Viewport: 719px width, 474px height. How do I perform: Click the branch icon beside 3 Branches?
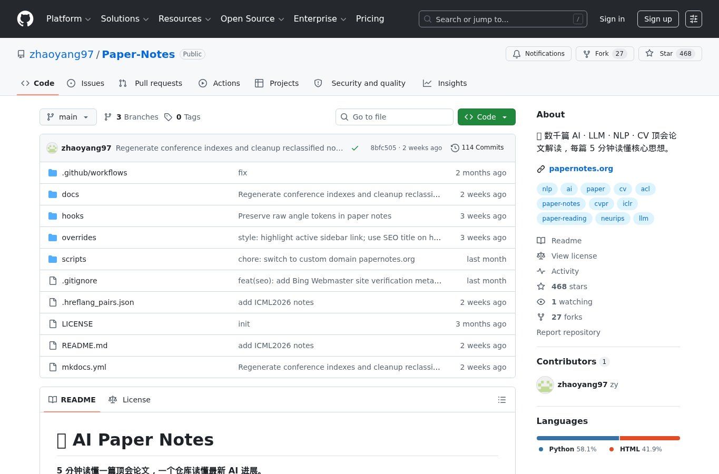108,117
